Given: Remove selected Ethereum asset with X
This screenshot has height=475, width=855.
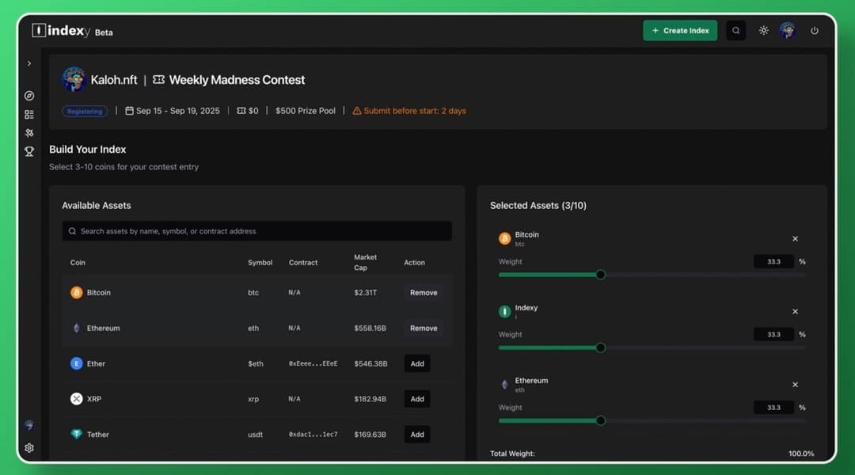Looking at the screenshot, I should pyautogui.click(x=795, y=385).
